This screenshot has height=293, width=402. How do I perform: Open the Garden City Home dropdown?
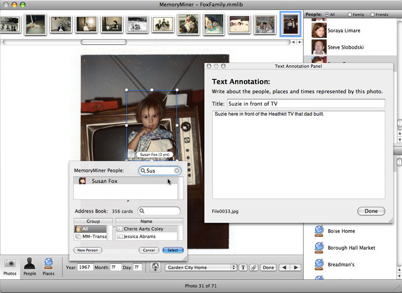coord(201,267)
